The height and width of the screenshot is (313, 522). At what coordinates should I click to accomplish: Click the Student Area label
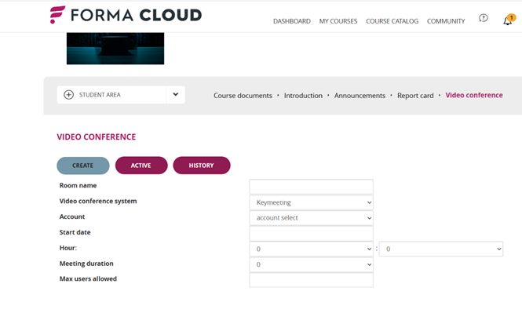(100, 95)
